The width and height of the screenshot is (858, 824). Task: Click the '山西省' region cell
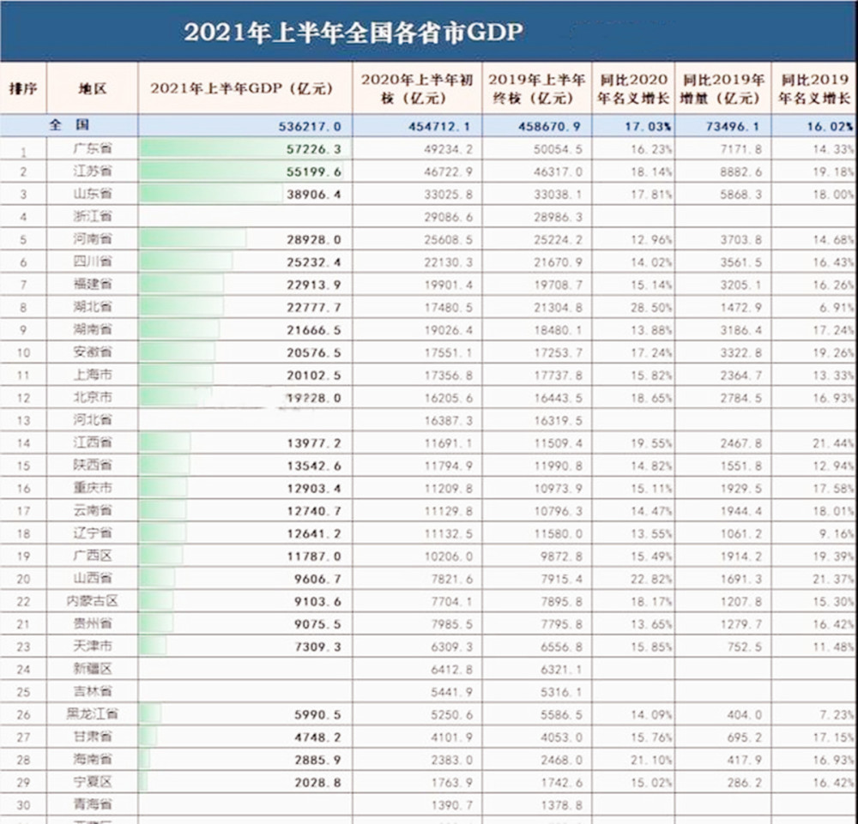[x=93, y=578]
